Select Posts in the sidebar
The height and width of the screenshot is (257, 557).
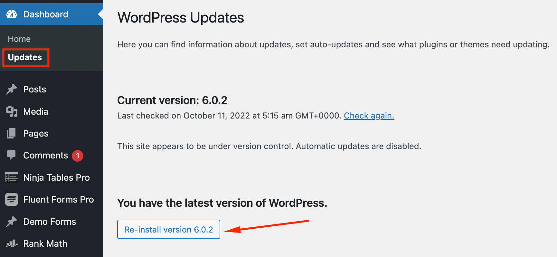tap(34, 89)
